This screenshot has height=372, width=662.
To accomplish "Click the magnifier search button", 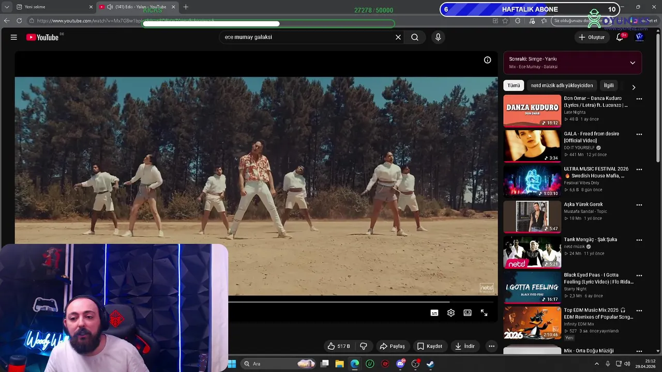I will 415,37.
